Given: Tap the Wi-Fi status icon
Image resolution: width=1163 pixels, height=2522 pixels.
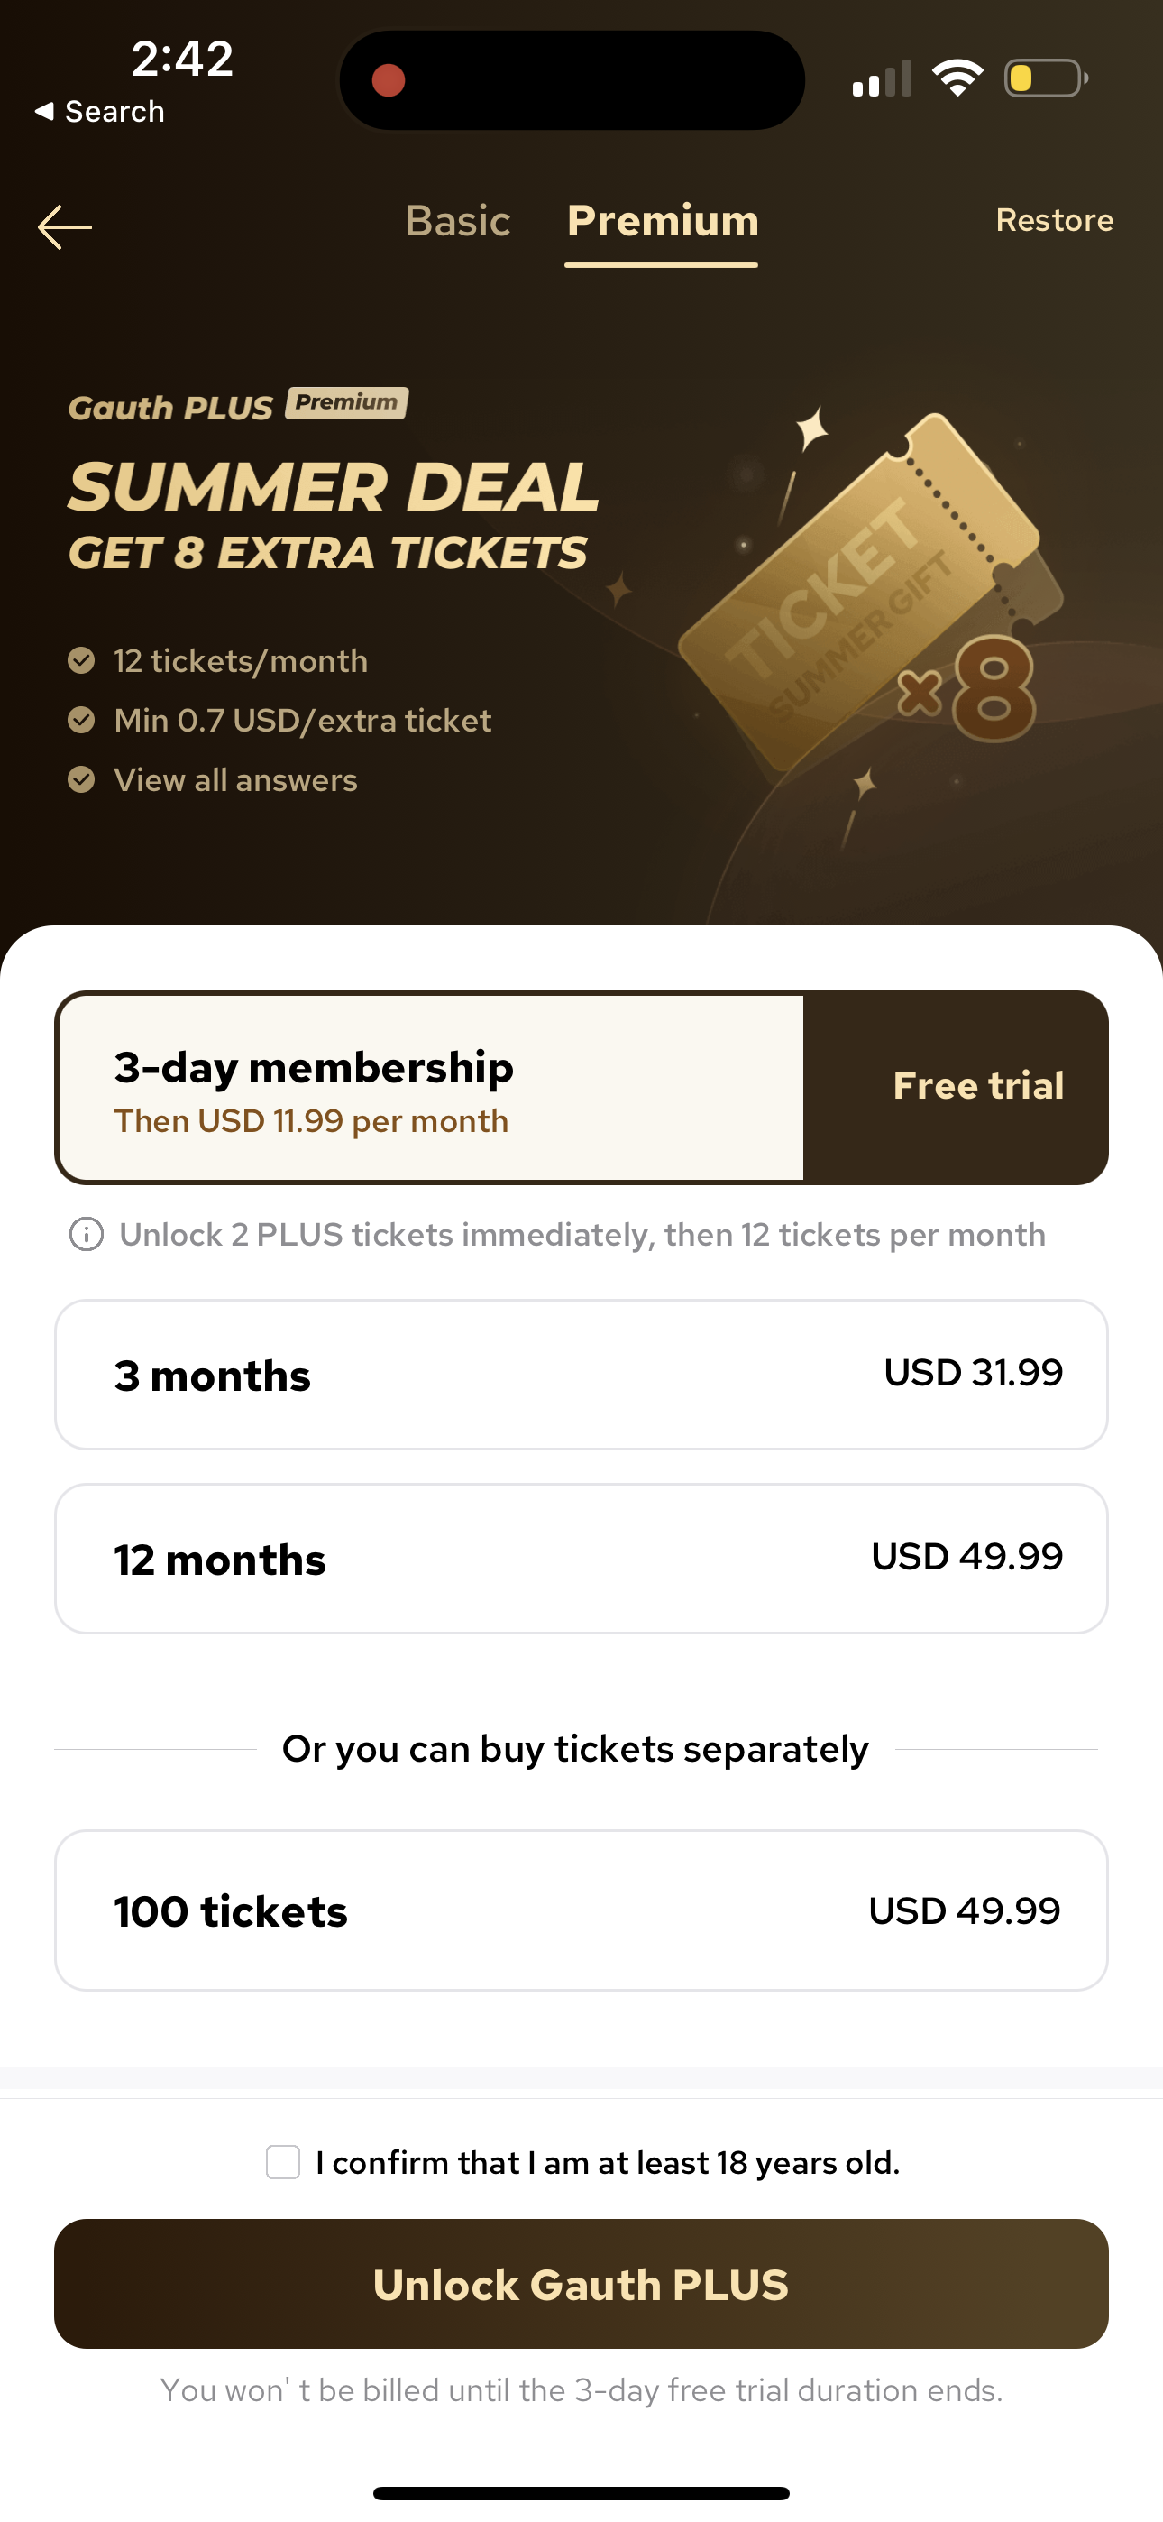Looking at the screenshot, I should (957, 78).
